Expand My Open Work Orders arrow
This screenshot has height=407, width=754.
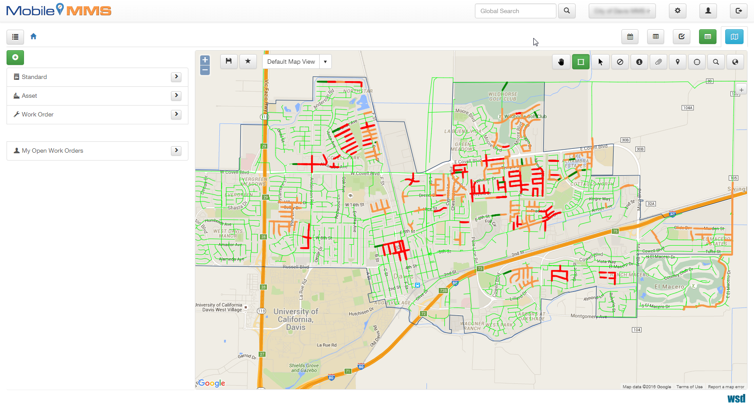[x=176, y=150]
